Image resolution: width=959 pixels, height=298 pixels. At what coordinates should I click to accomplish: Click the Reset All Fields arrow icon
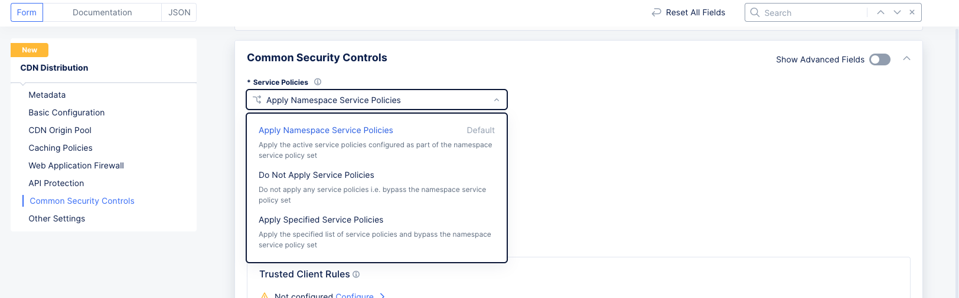coord(656,12)
